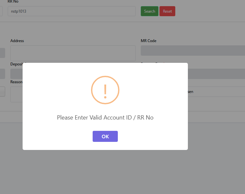Screen dimensions: 245x194
Task: Click the orange exclamation warning icon
Action: pos(105,90)
